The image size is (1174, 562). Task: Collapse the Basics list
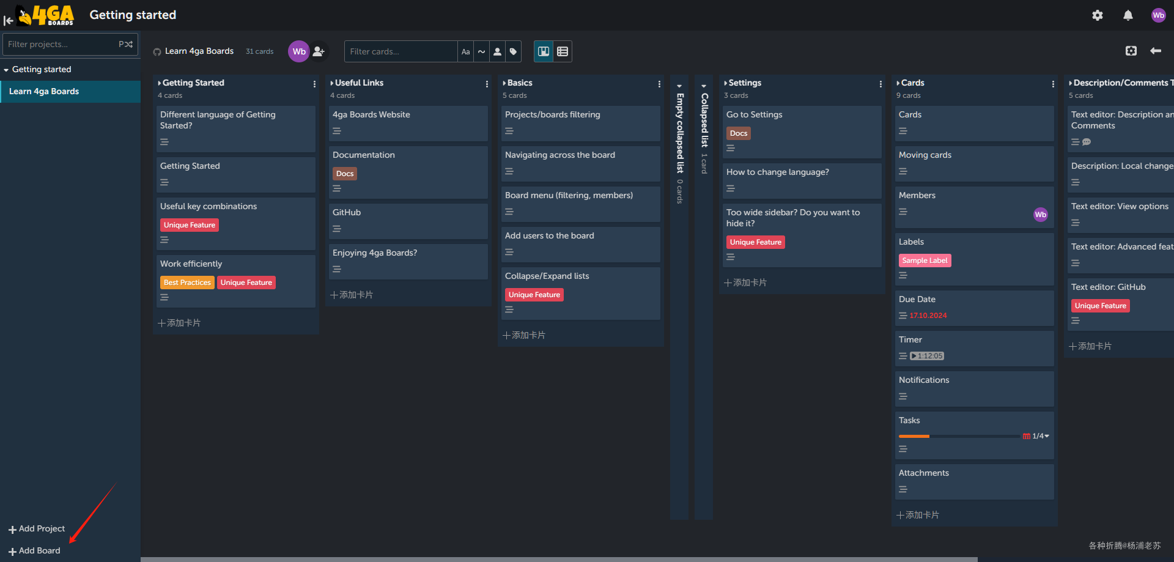coord(504,83)
